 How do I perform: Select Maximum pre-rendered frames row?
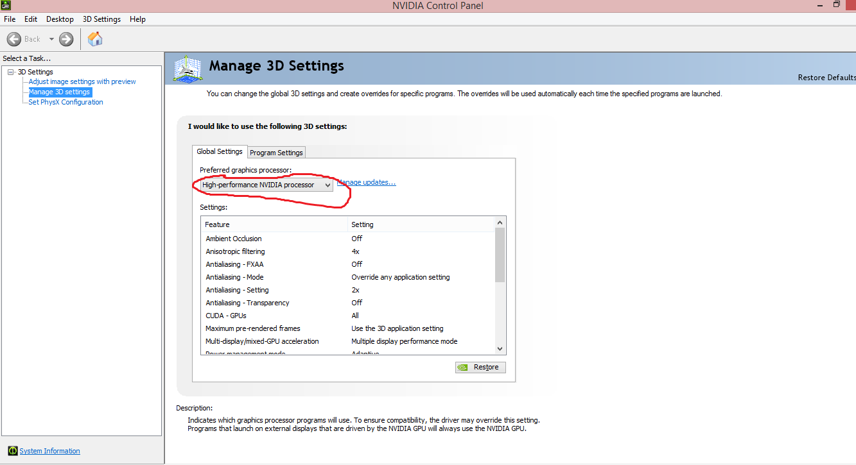pos(348,328)
